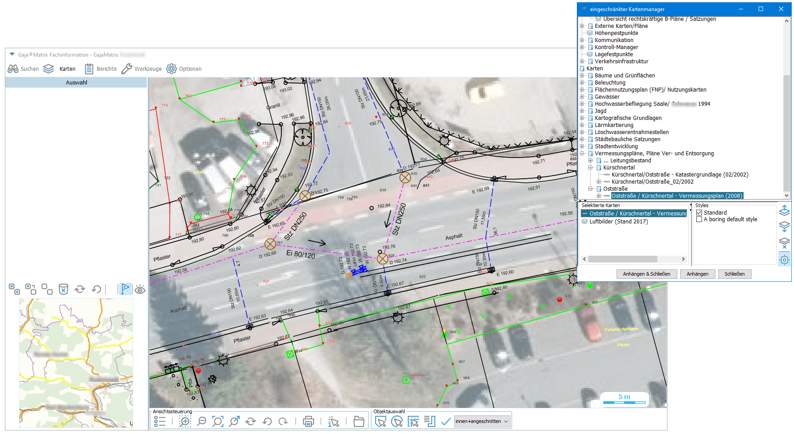794x434 pixels.
Task: Click the blue checkmark in Objektauswahl
Action: click(446, 422)
